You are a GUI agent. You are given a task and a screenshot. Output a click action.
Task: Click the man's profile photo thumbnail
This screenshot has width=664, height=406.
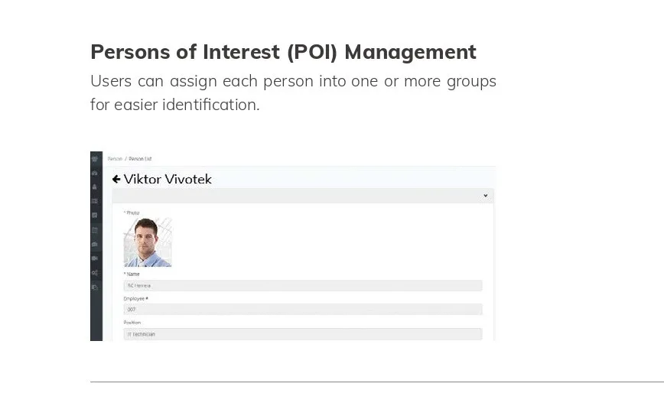(148, 242)
